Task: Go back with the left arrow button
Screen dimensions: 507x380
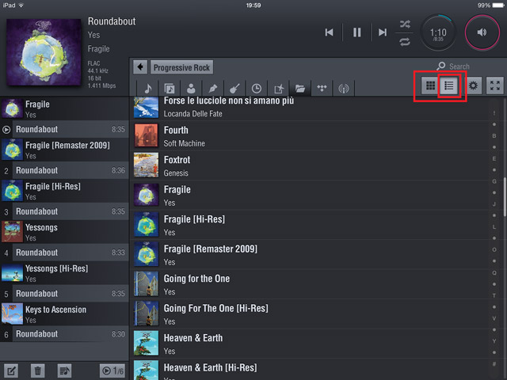Action: click(140, 67)
